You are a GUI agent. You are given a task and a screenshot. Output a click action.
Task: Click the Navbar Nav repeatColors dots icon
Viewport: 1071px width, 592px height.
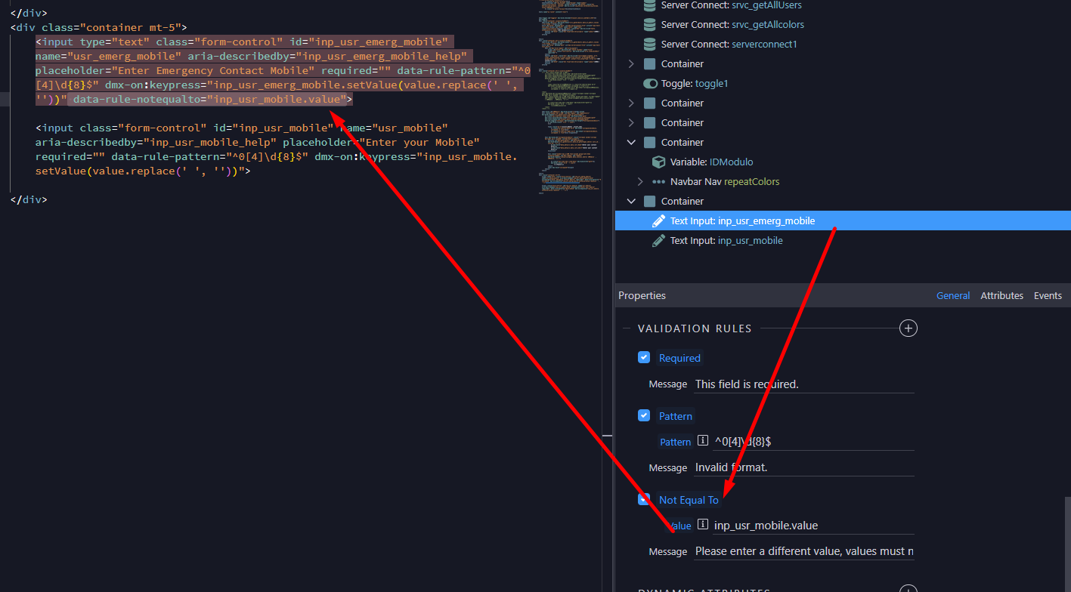658,182
